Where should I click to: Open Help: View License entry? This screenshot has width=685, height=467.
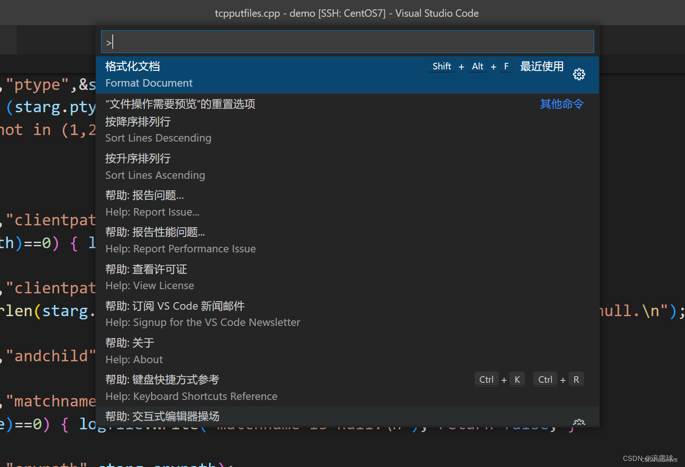[x=347, y=277]
